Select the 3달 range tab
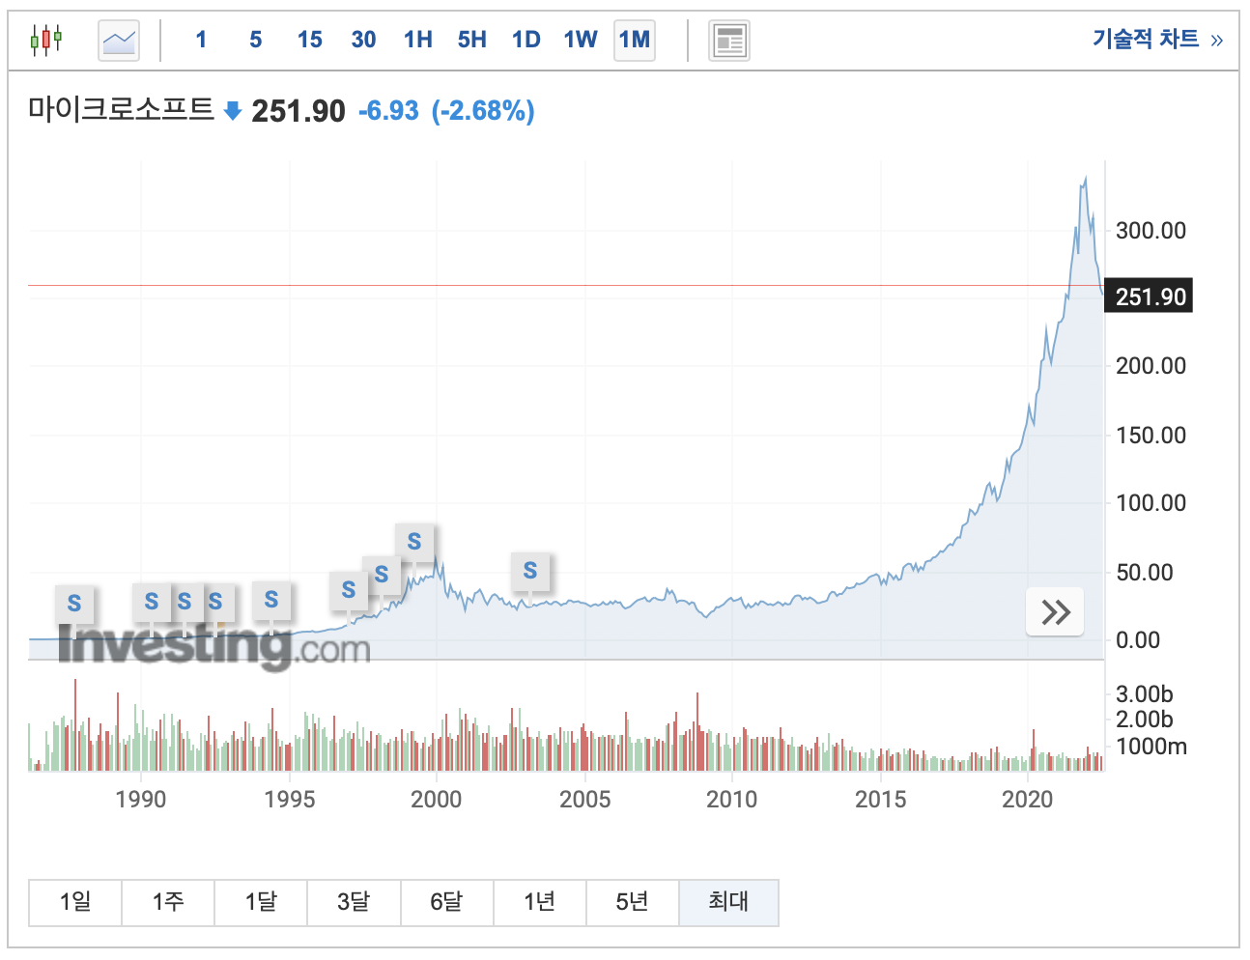Screen dimensions: 1250x960 pos(354,902)
